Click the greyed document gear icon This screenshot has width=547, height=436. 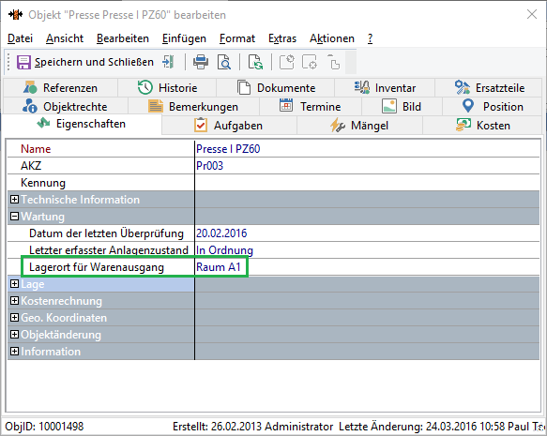point(310,62)
